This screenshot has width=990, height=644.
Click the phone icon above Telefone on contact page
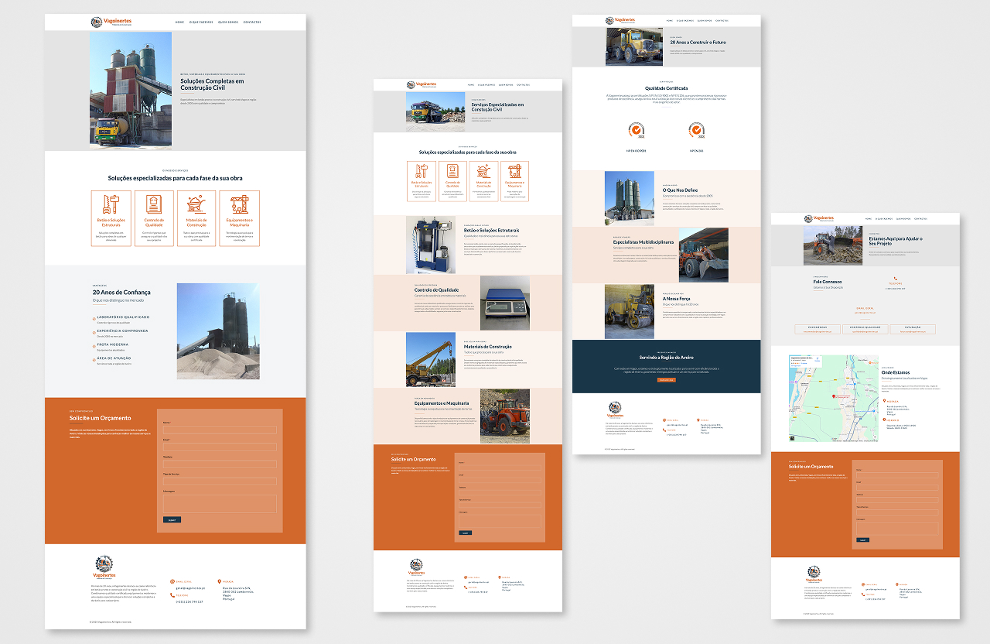point(896,279)
